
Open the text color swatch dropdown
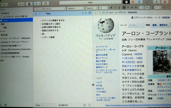[141, 7]
